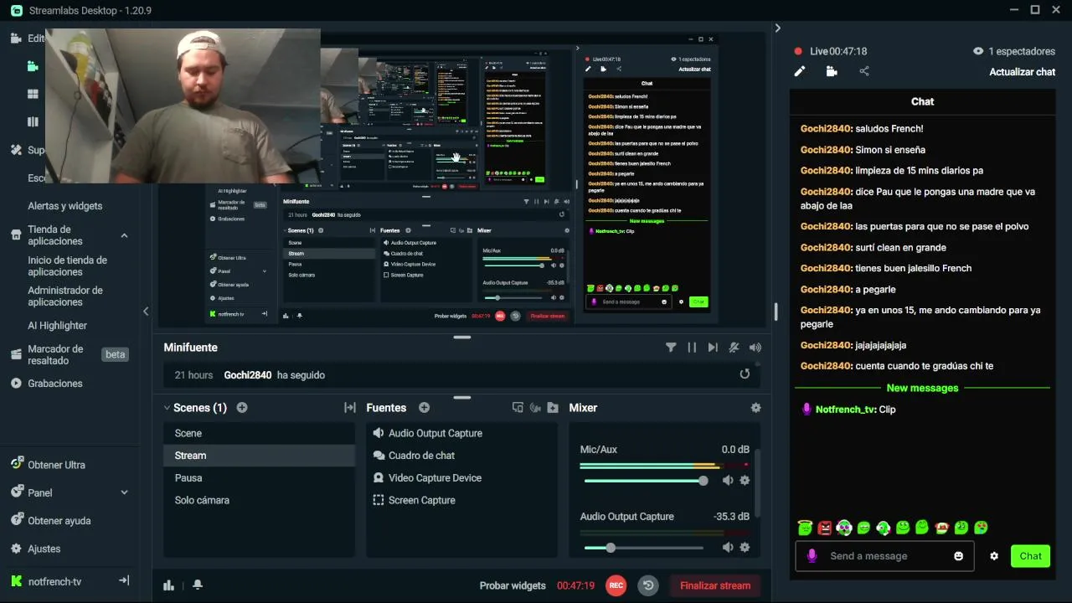The width and height of the screenshot is (1072, 603).
Task: Click the Notfrench_tv: Clip chat message
Action: click(x=848, y=410)
